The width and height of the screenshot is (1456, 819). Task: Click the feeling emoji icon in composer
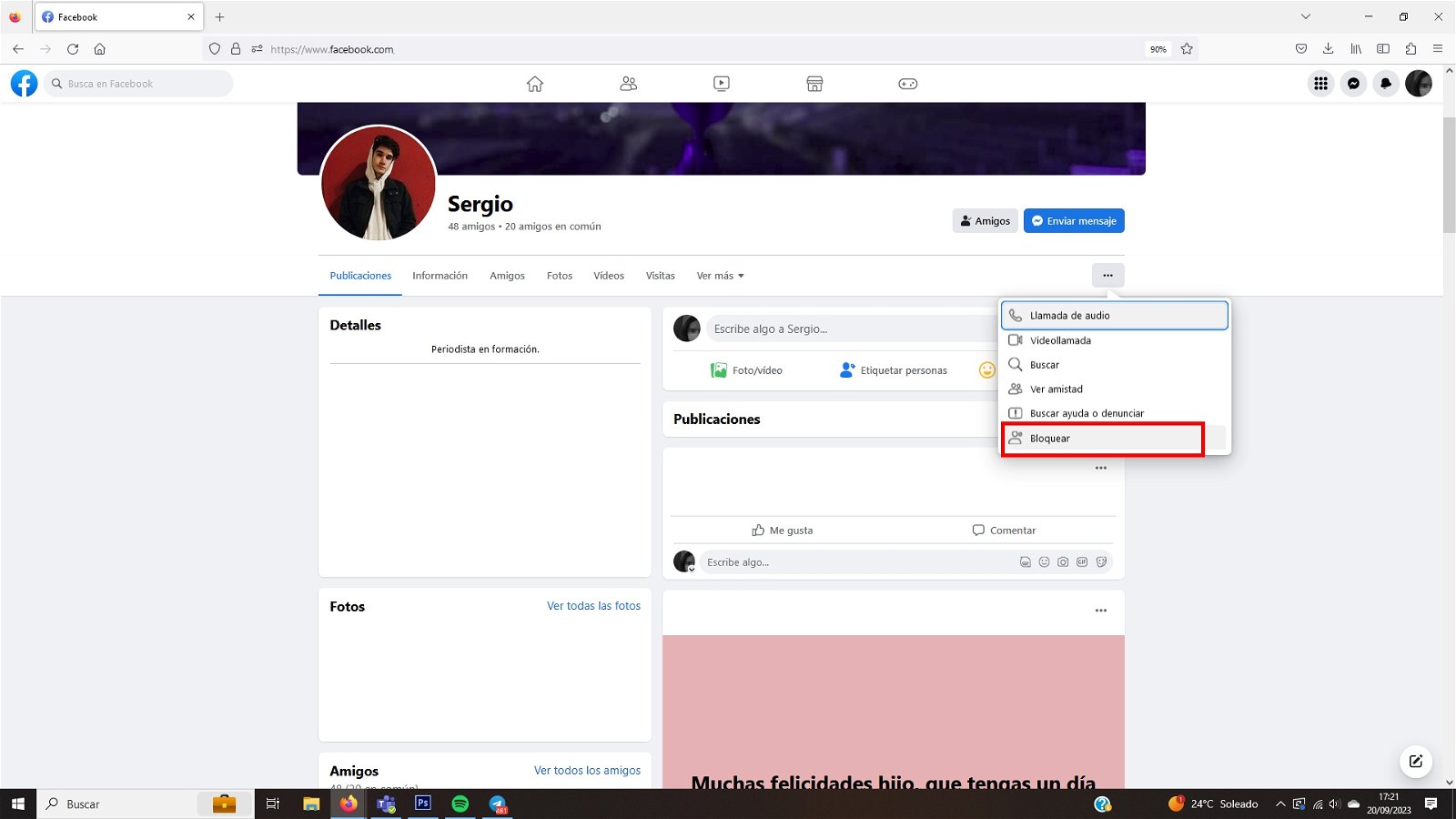tap(986, 370)
